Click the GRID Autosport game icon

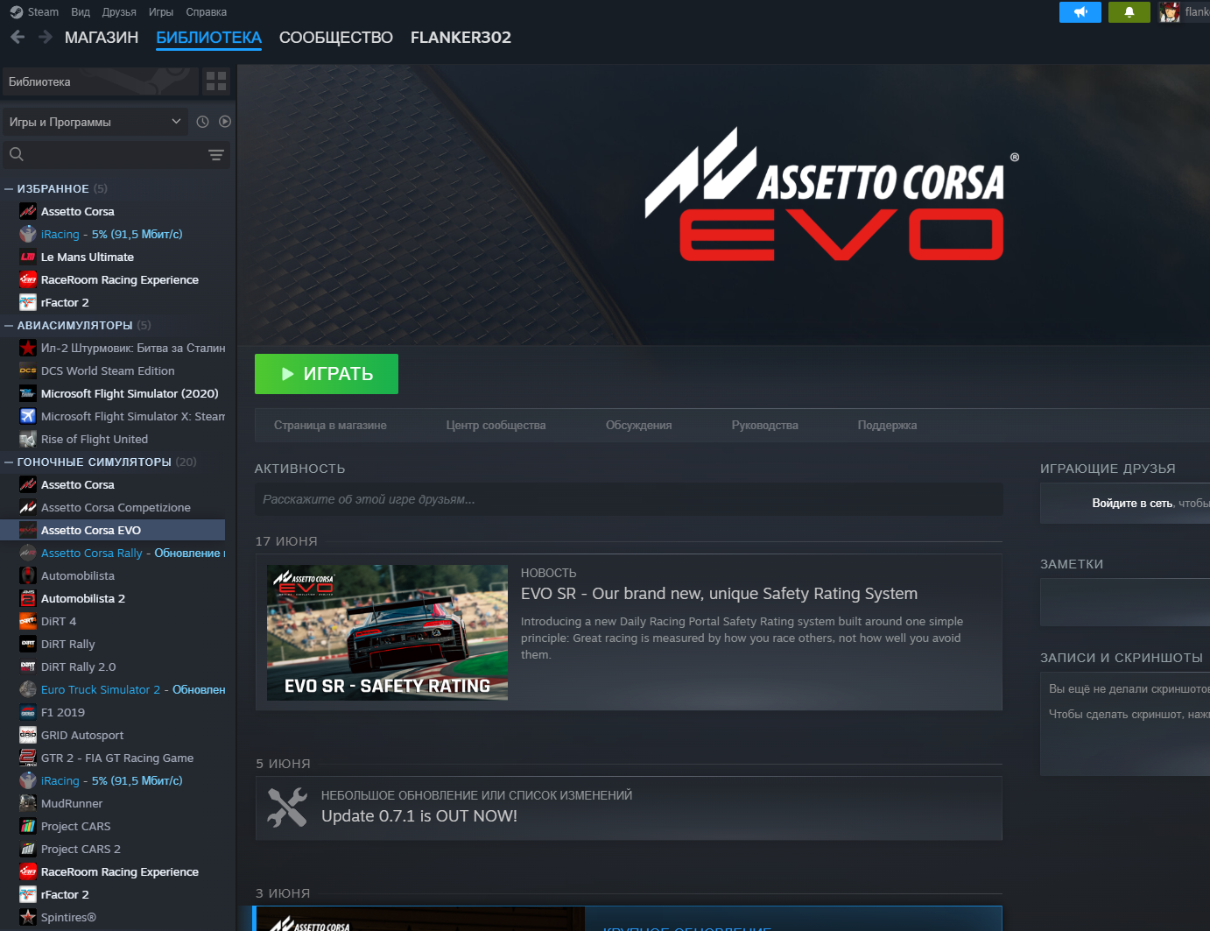point(28,735)
